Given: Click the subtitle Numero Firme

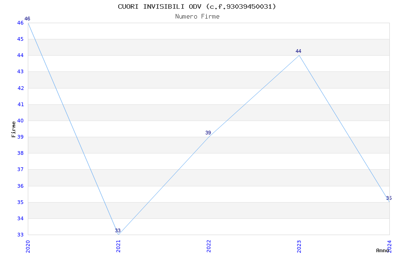Looking at the screenshot, I should click(x=197, y=17).
